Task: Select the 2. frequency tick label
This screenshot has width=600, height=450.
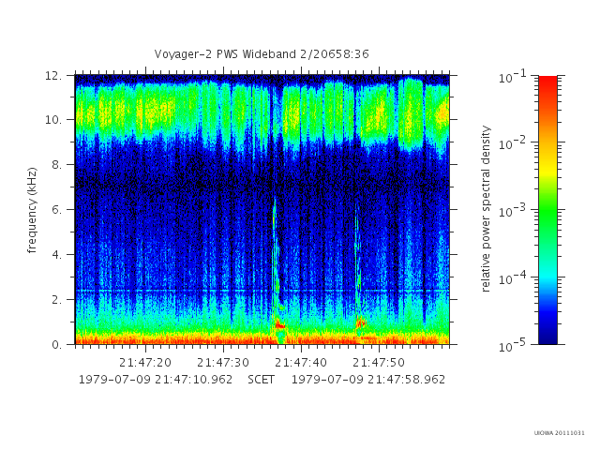Action: pyautogui.click(x=56, y=300)
